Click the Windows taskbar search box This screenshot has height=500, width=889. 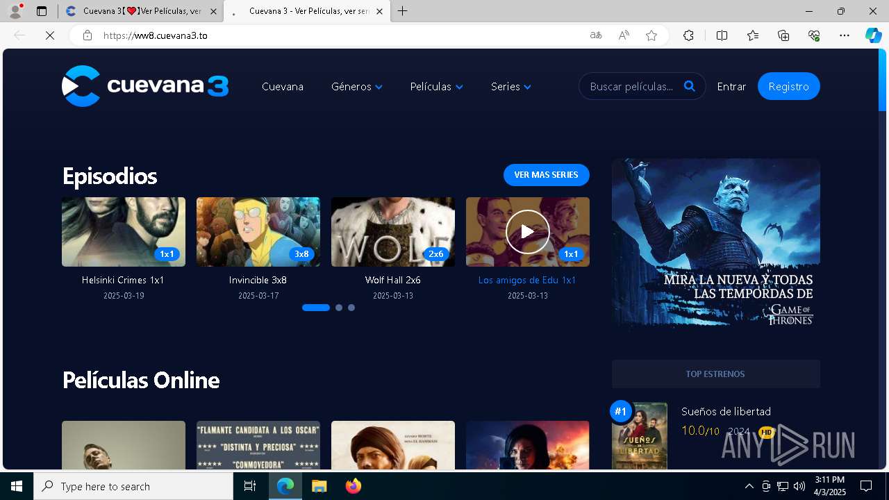tap(133, 486)
